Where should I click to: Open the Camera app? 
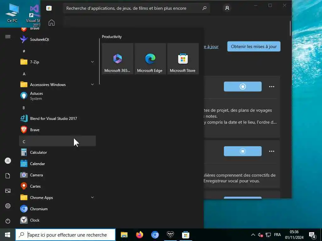point(57,175)
